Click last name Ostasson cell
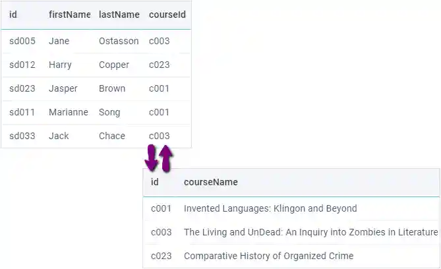Screen dimensions: 441x269 click(119, 41)
